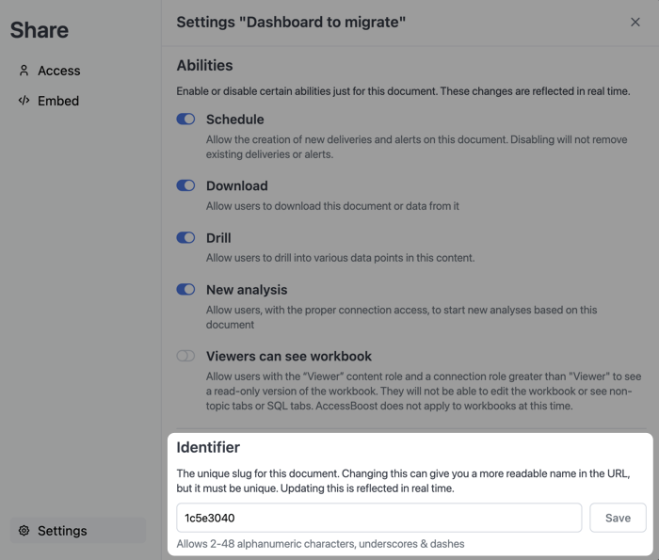
Task: Select the Settings tab label in the sidebar
Action: (62, 531)
